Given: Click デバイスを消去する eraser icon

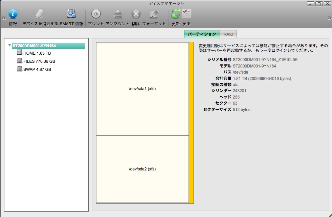Looking at the screenshot, I should [x=40, y=14].
